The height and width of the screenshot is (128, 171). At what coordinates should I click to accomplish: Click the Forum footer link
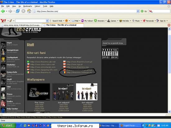click(12, 117)
